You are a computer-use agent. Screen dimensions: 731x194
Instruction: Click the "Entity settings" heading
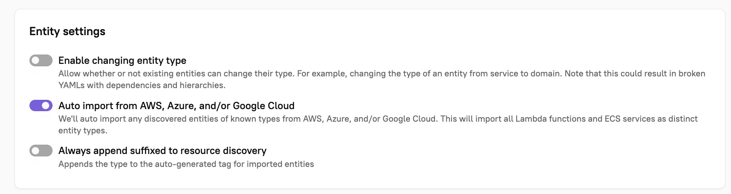[67, 32]
